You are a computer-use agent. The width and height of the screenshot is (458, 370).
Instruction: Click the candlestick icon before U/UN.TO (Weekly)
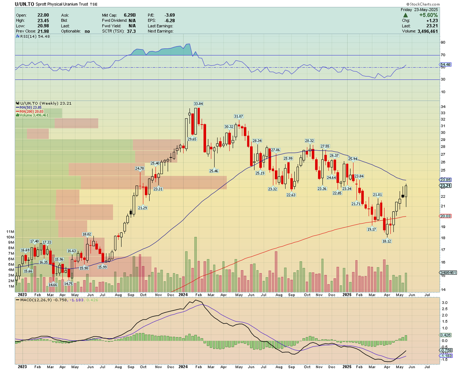click(17, 103)
